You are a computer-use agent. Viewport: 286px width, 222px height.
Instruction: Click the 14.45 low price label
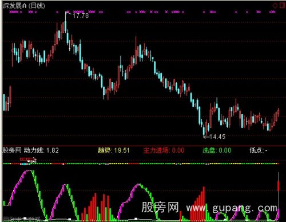pyautogui.click(x=217, y=137)
